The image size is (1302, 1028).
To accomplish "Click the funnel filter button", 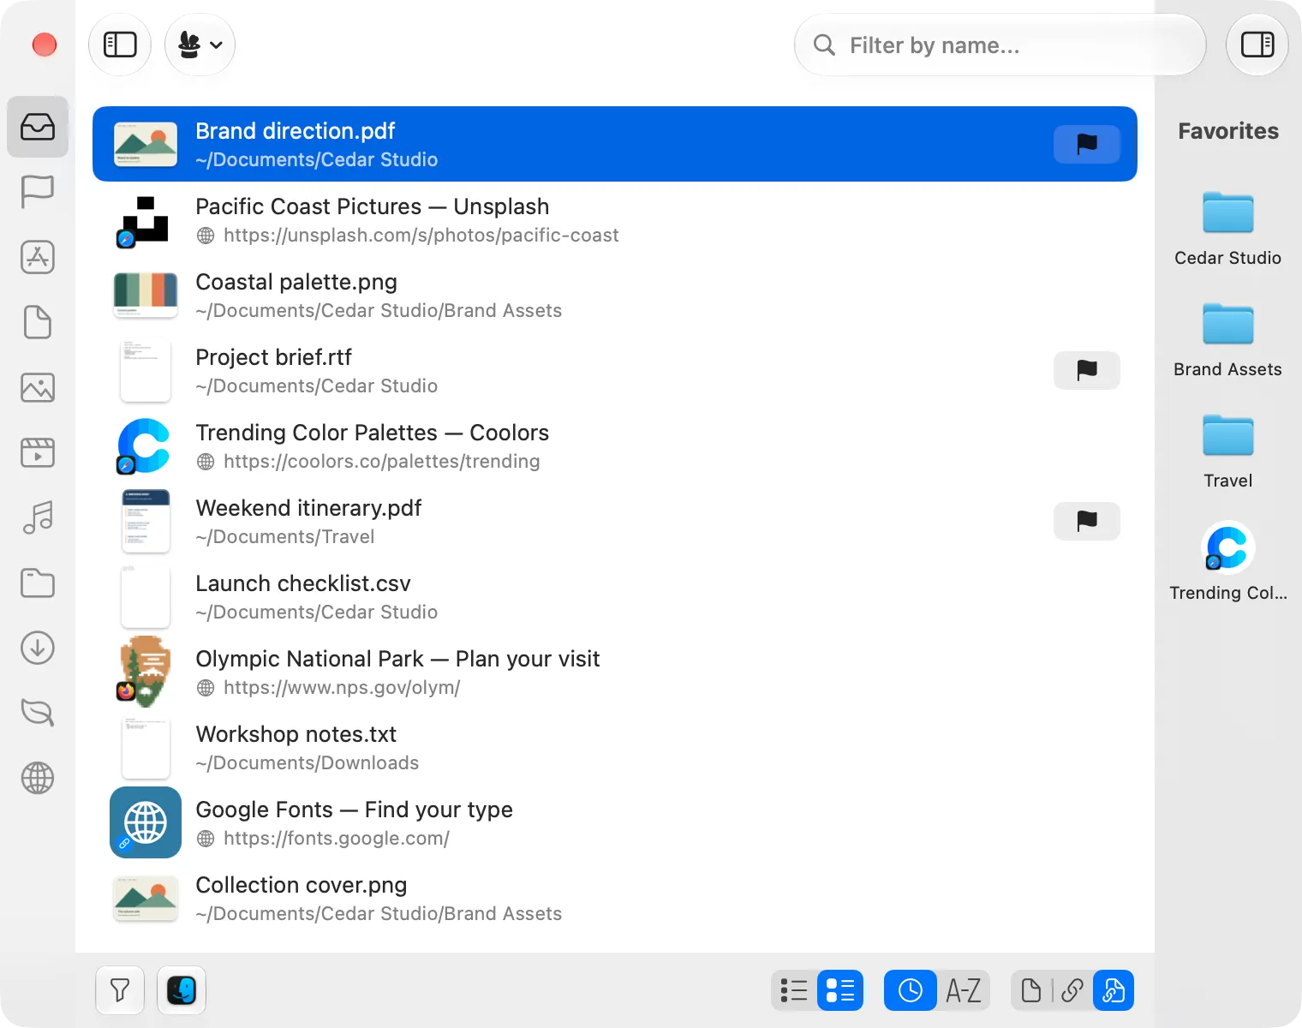I will click(120, 990).
